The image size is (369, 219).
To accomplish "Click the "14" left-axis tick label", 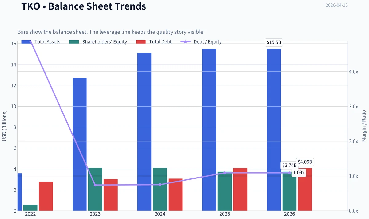I will click(14, 65).
